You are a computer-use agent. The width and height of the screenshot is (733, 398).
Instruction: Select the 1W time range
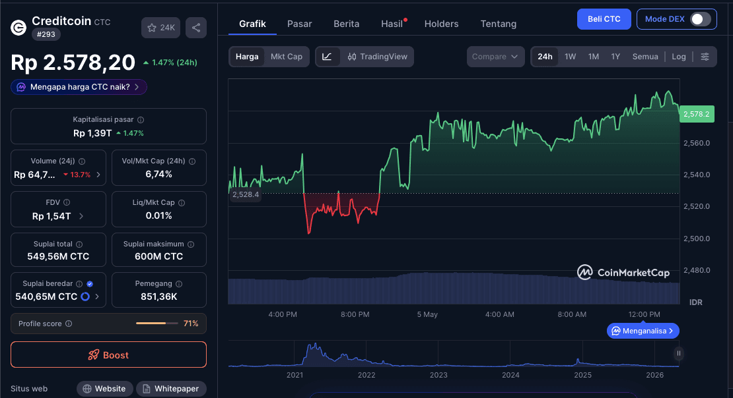tap(571, 57)
